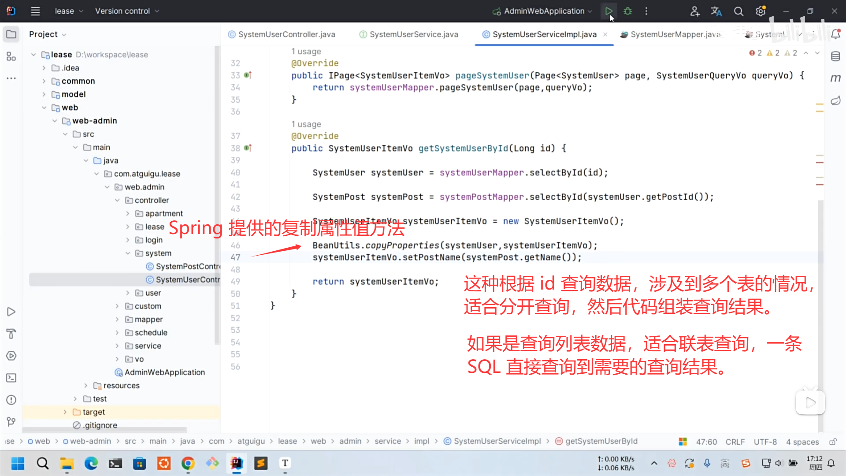Collapse the web-admin module node

click(x=55, y=121)
